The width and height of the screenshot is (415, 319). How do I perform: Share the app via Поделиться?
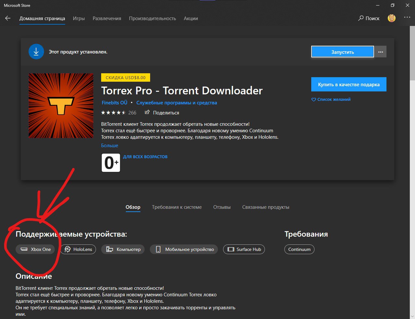pos(162,112)
